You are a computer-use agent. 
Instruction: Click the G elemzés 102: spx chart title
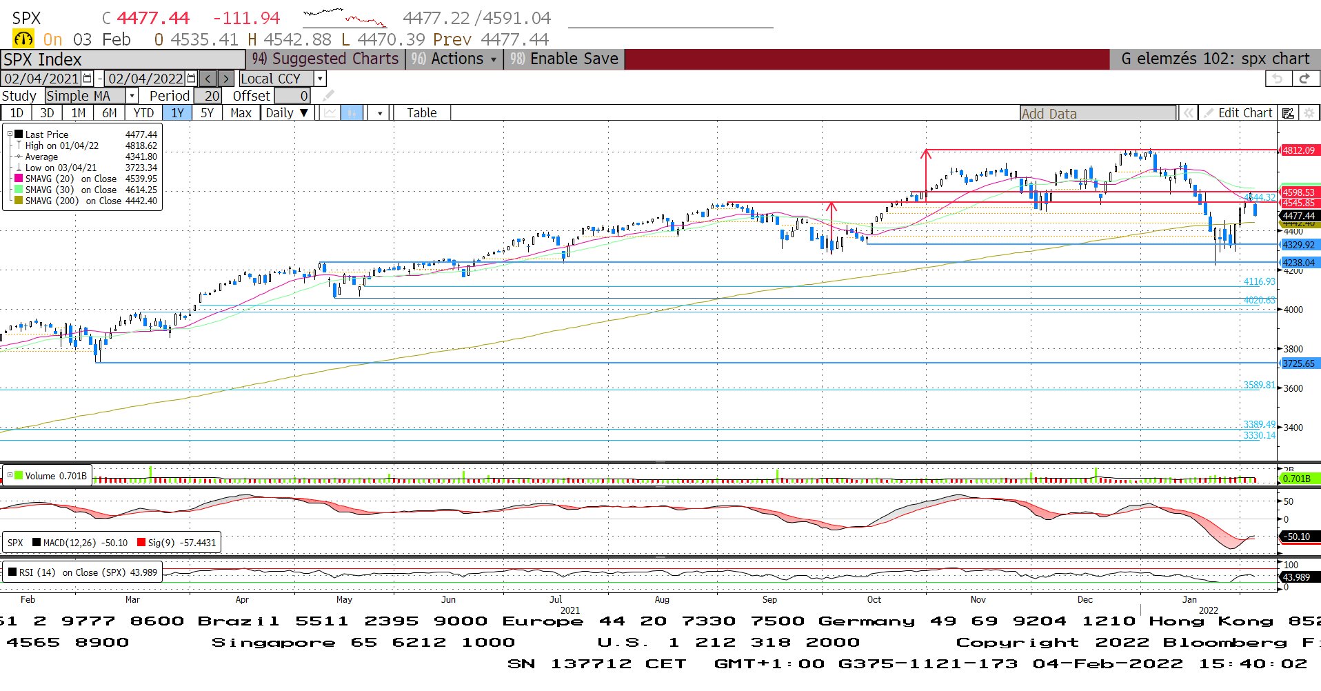(1215, 59)
